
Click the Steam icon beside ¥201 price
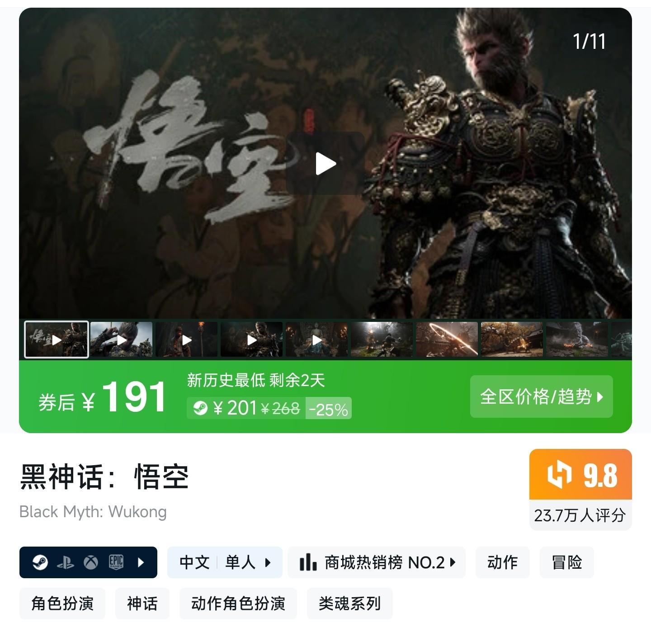coord(200,408)
